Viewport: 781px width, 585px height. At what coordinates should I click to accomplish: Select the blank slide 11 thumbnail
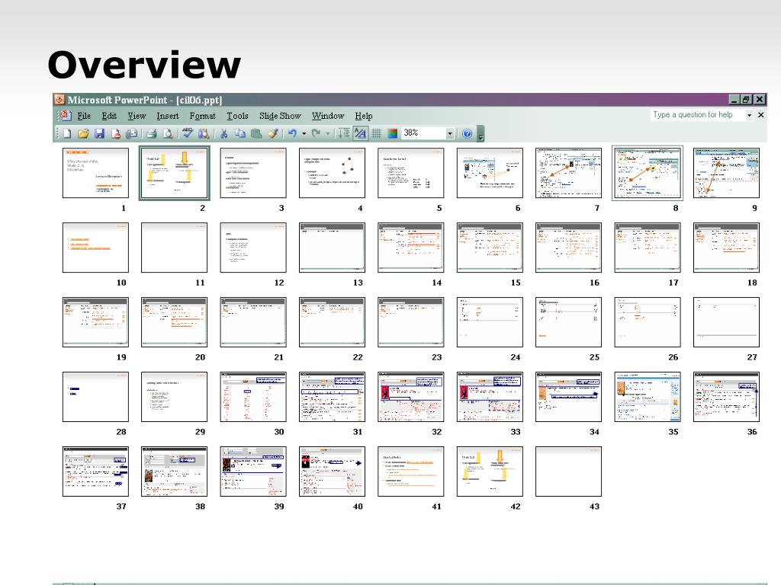point(175,248)
